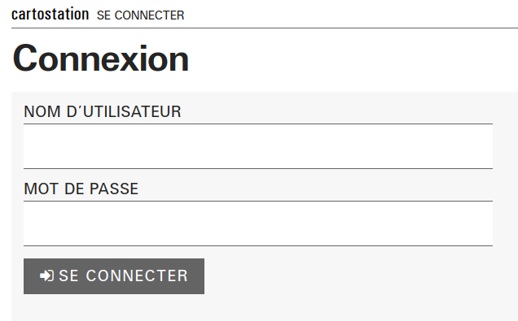Click the word CONNECTER on the gray button

137,275
